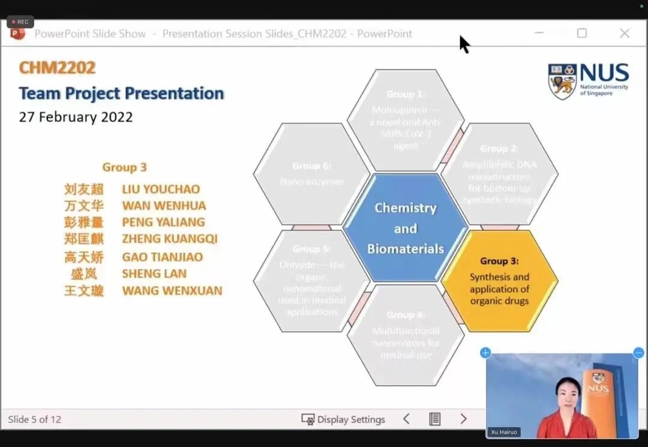
Task: Click the blue Chemistry and Biomaterials hexagon
Action: pos(406,228)
